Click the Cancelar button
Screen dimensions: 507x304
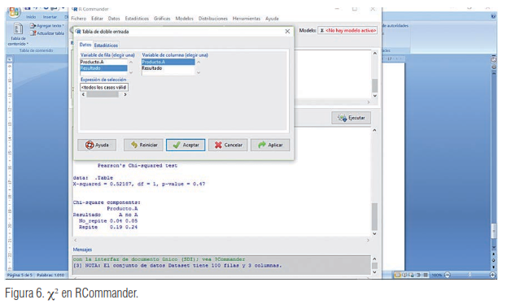pyautogui.click(x=228, y=145)
